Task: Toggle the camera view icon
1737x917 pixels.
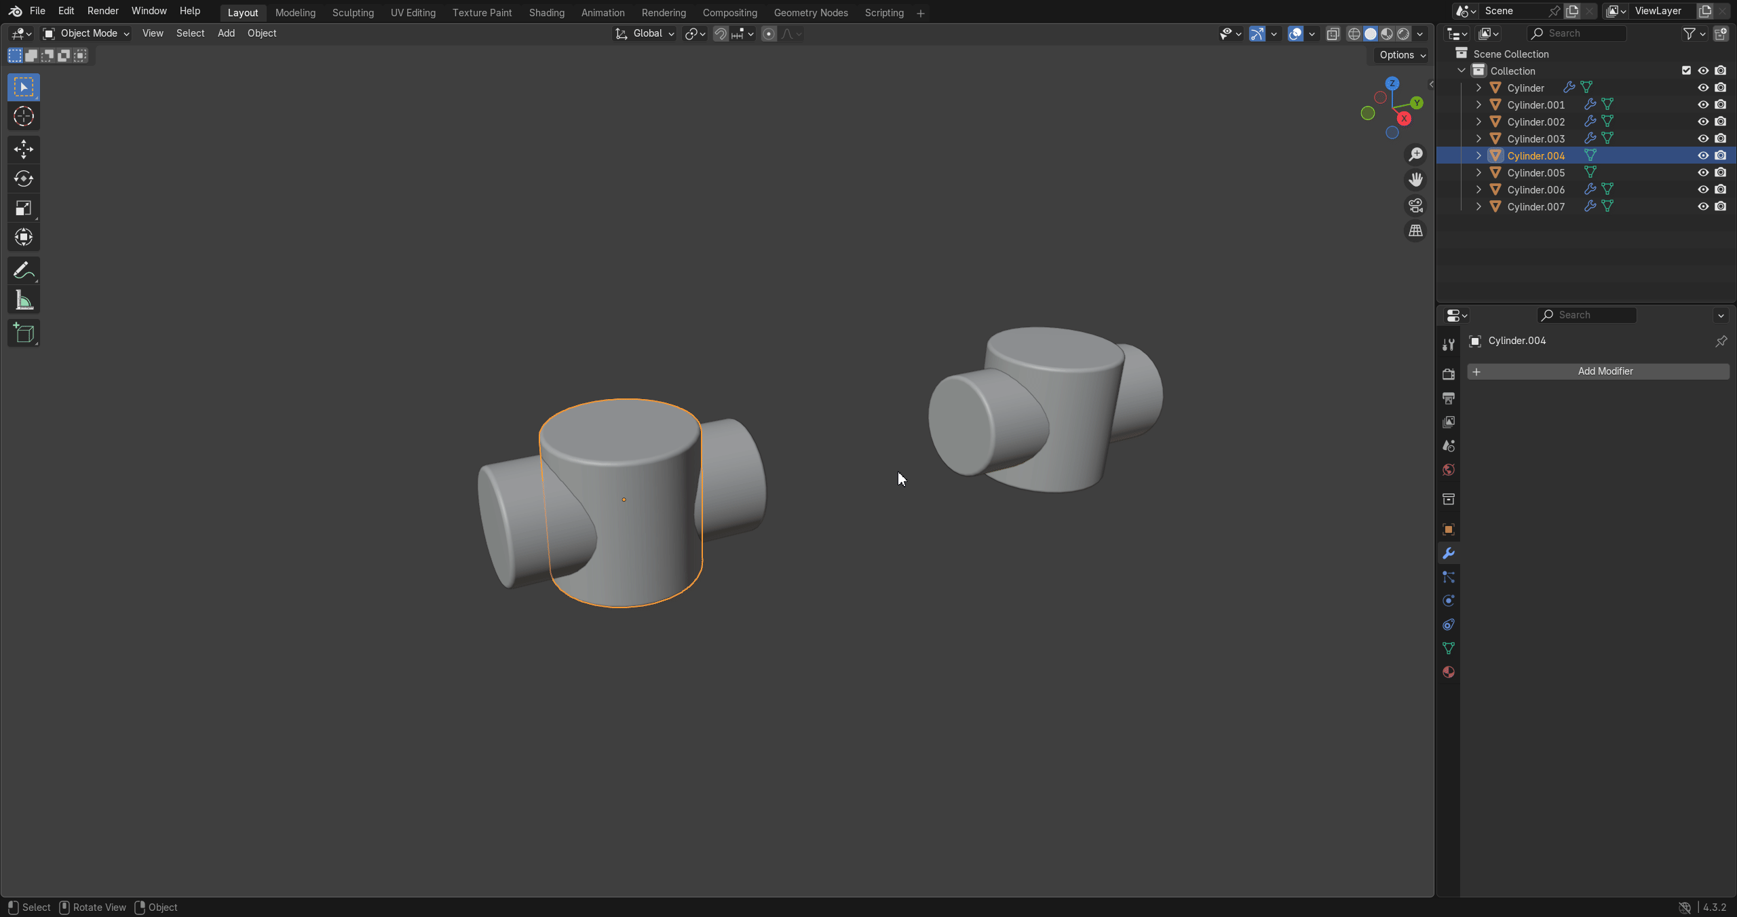Action: pyautogui.click(x=1415, y=206)
